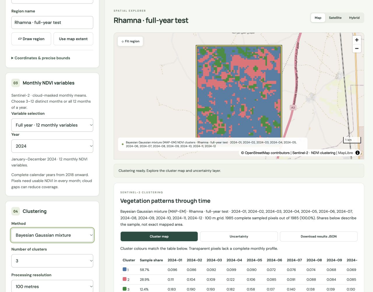The image size is (373, 292).
Task: Zoom in on the map
Action: click(357, 40)
